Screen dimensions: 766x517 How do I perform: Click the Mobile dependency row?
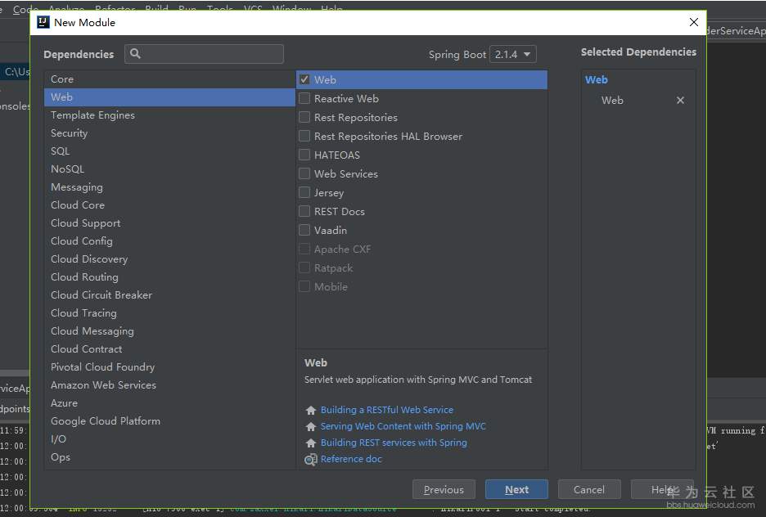coord(422,286)
